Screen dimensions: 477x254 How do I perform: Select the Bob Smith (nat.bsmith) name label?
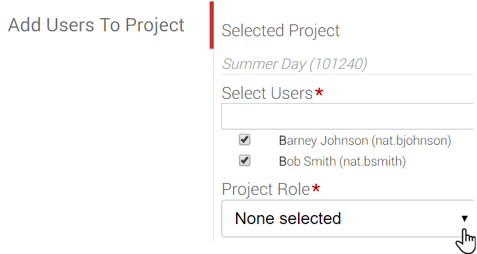[x=342, y=161]
